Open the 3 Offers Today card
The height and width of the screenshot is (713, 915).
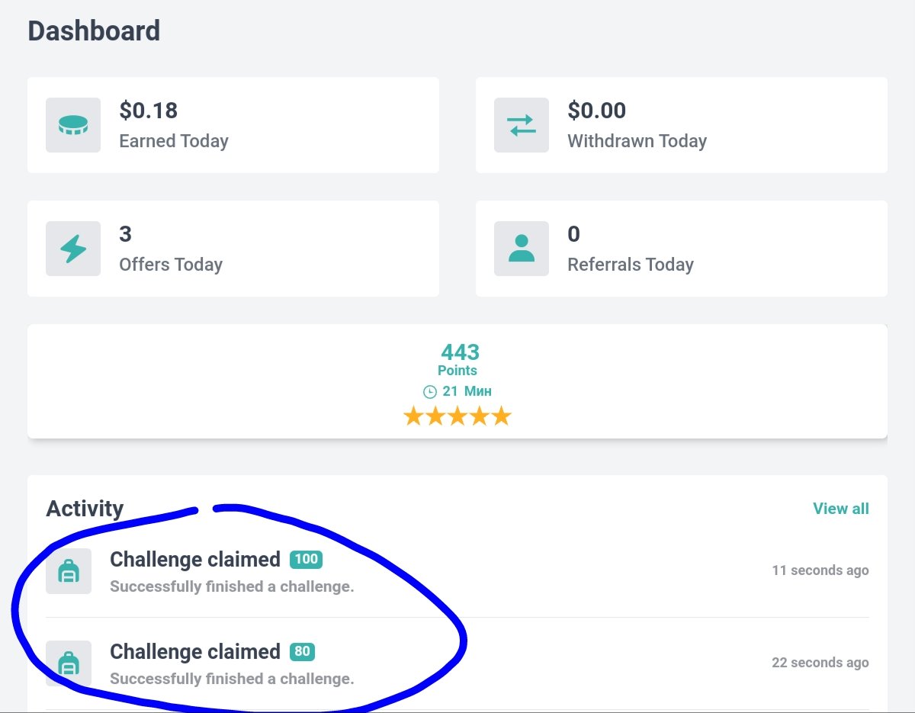[233, 249]
